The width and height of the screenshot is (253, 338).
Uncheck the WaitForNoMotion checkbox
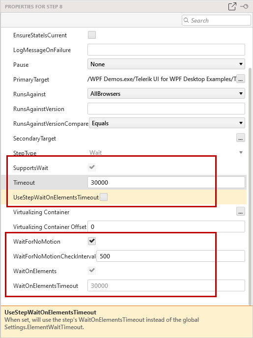(x=92, y=241)
